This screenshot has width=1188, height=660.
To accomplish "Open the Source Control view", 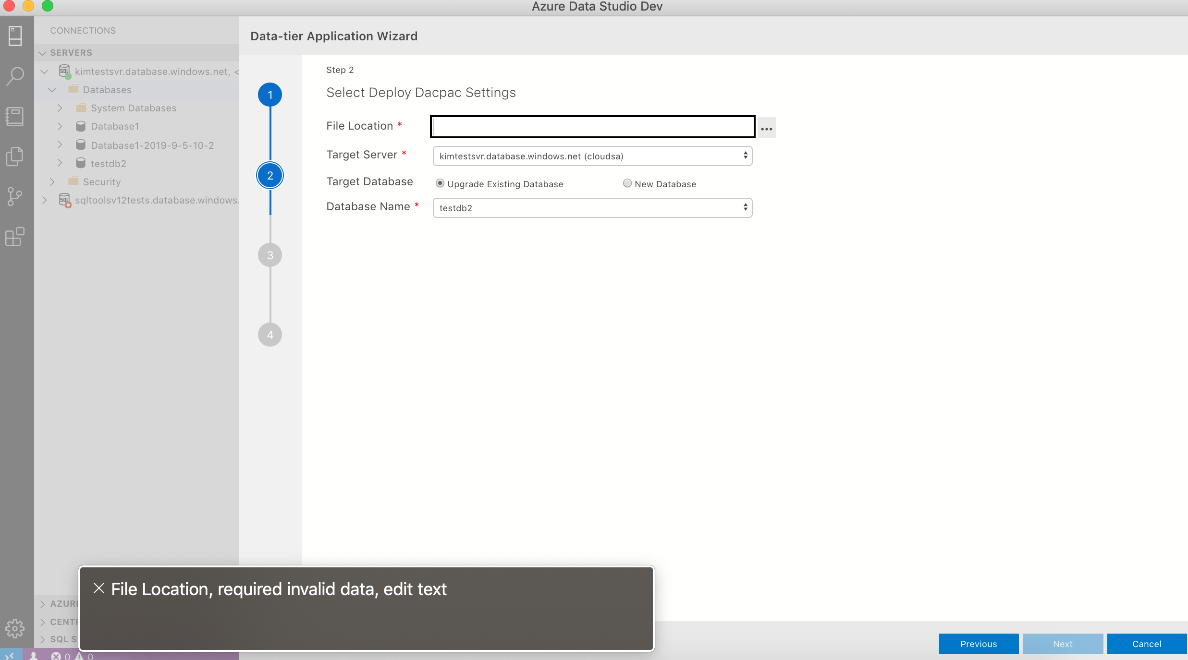I will tap(15, 196).
